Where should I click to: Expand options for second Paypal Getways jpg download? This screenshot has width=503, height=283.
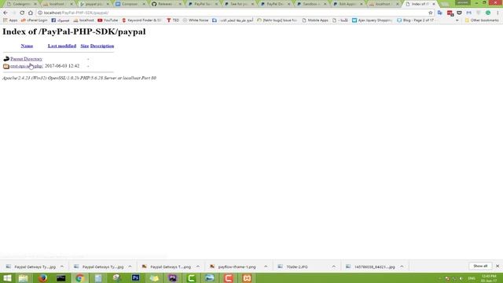(130, 266)
